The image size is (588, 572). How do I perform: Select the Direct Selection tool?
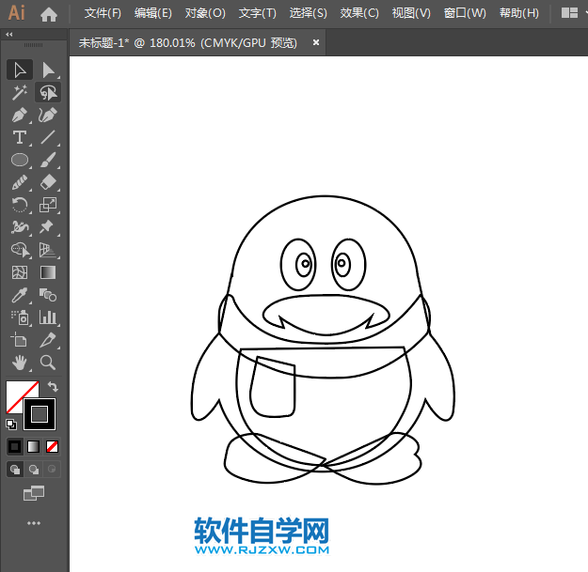pos(48,70)
